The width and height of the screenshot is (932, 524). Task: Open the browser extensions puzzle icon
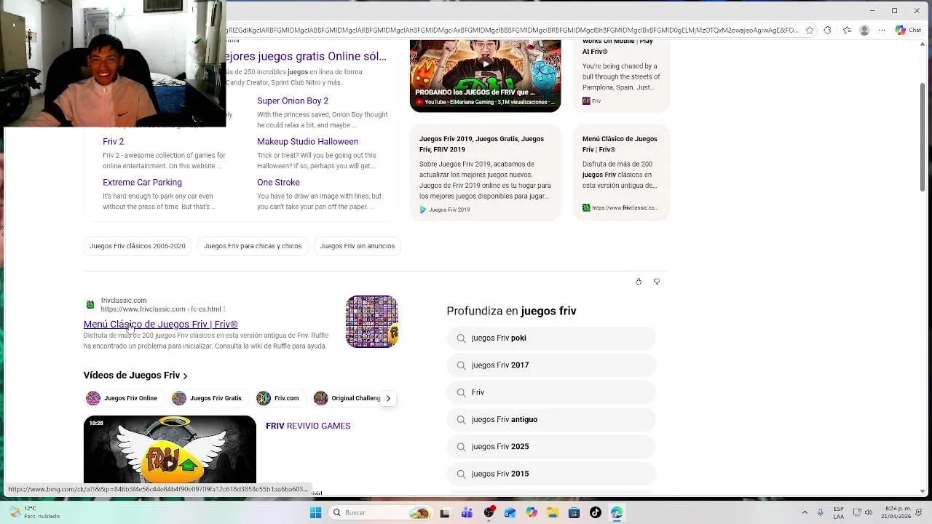pyautogui.click(x=827, y=31)
